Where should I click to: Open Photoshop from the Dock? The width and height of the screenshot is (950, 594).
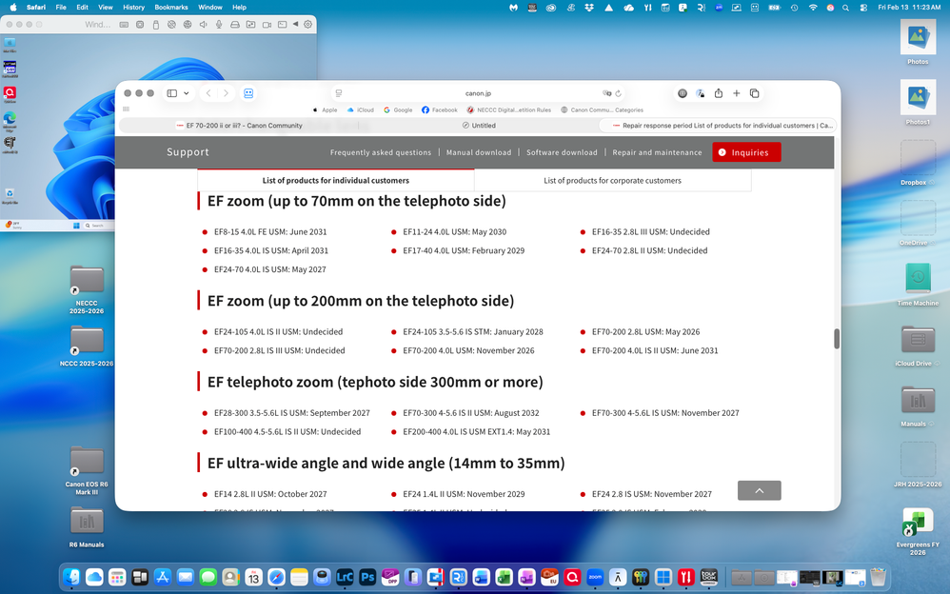367,577
